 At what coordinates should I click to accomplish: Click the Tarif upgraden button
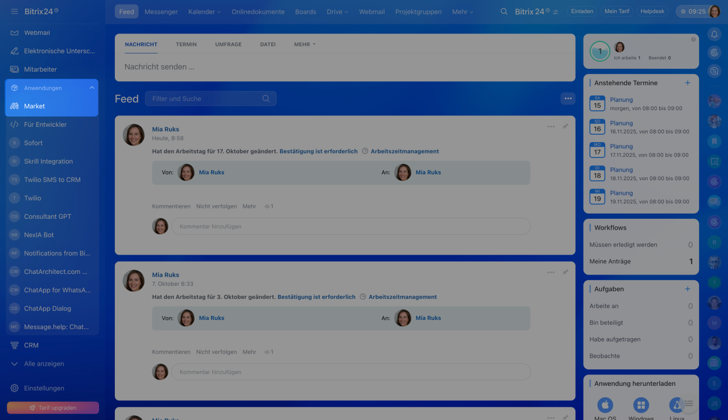53,407
